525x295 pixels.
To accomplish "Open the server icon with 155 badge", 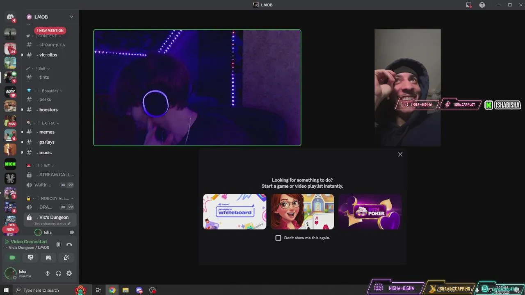I will pyautogui.click(x=10, y=120).
